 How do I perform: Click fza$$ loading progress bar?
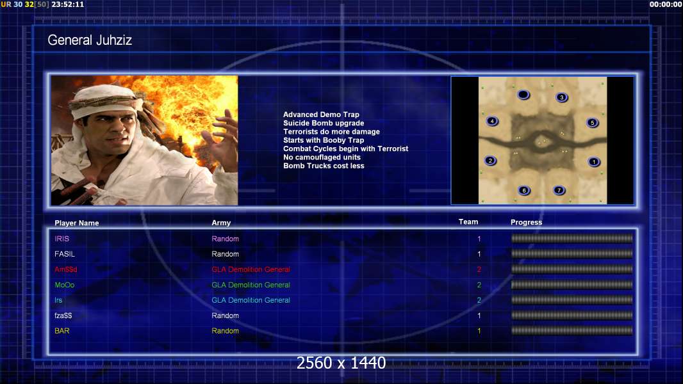pyautogui.click(x=572, y=316)
